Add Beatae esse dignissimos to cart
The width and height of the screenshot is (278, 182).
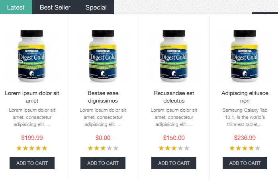(103, 163)
